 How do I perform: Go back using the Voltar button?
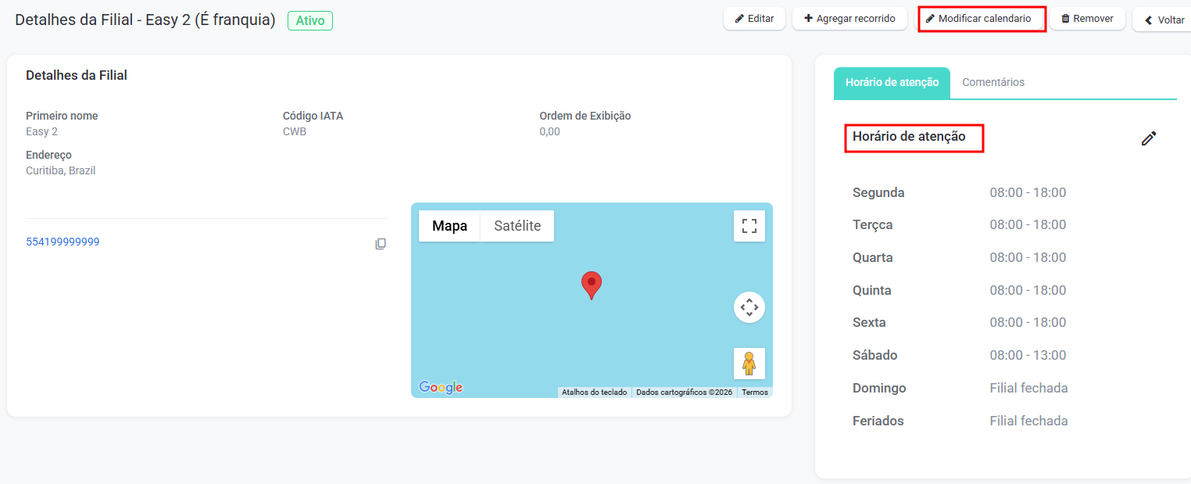(x=1164, y=20)
